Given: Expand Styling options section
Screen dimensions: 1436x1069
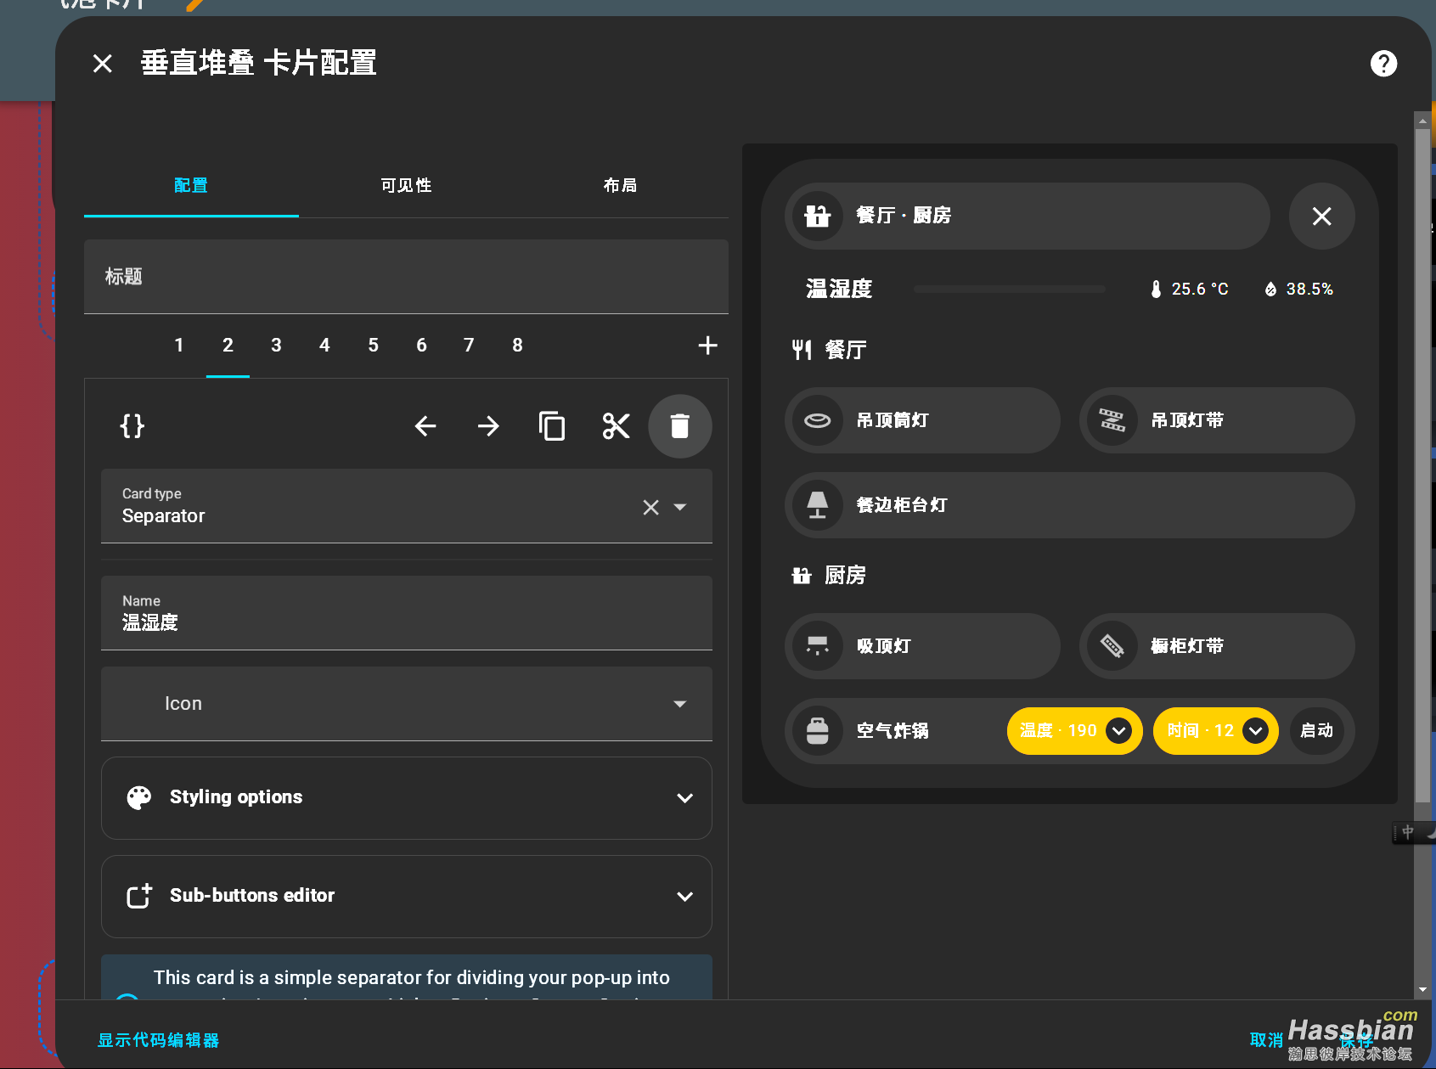Looking at the screenshot, I should 407,798.
